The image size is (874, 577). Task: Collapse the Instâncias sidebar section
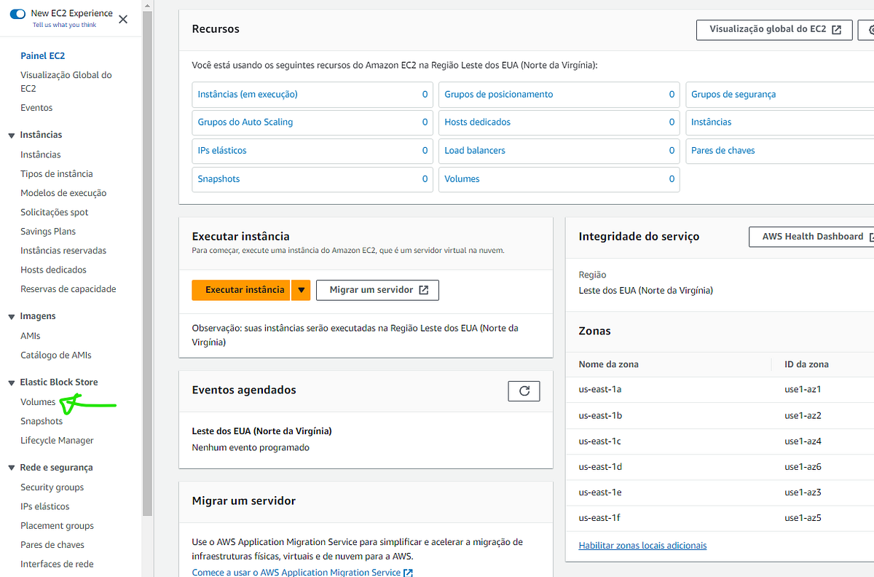click(10, 134)
